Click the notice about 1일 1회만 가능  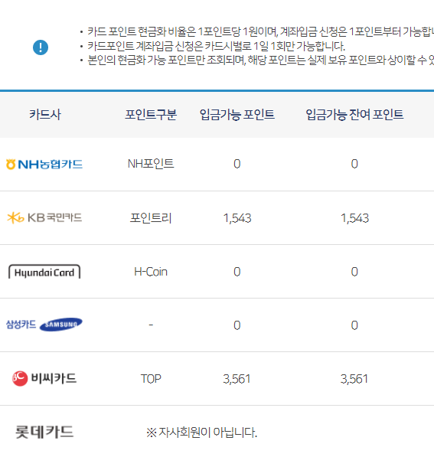click(217, 46)
